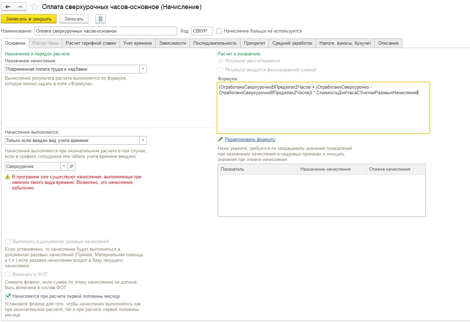Screen dimensions: 470x322
Task: Expand the Сверхурочно time type dropdown
Action: click(x=64, y=166)
